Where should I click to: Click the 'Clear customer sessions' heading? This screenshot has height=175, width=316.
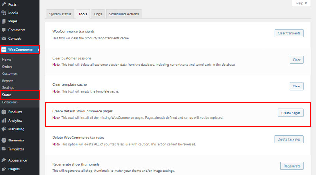[x=72, y=58]
